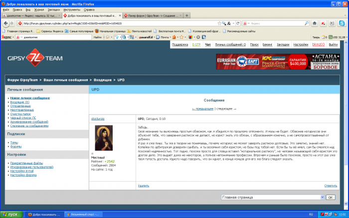Open the Отправленные link
This screenshot has height=218, width=349.
point(20,106)
